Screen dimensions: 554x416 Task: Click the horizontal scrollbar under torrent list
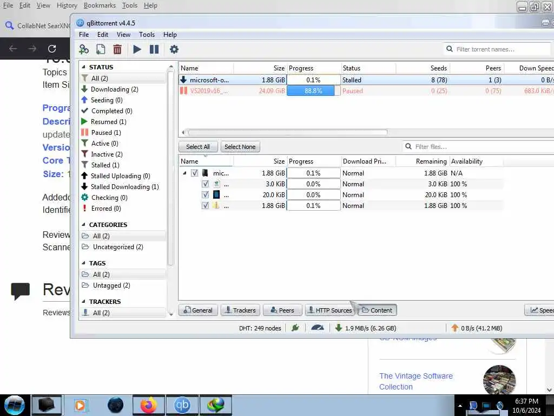point(288,132)
